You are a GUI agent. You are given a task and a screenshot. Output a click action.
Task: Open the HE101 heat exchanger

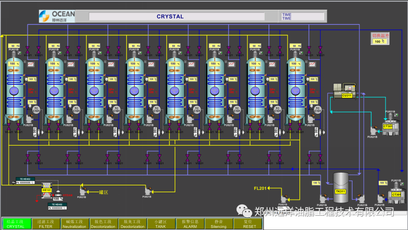point(47,190)
